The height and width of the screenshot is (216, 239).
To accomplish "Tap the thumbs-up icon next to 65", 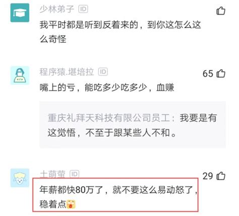I will (221, 74).
